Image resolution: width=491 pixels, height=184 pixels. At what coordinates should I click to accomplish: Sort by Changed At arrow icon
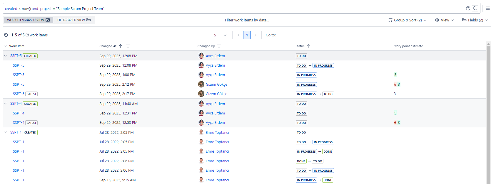pyautogui.click(x=121, y=46)
